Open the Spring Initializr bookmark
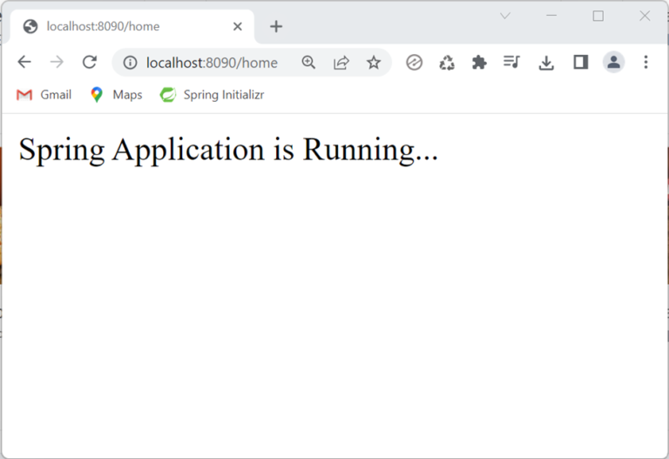The image size is (669, 459). [x=212, y=95]
